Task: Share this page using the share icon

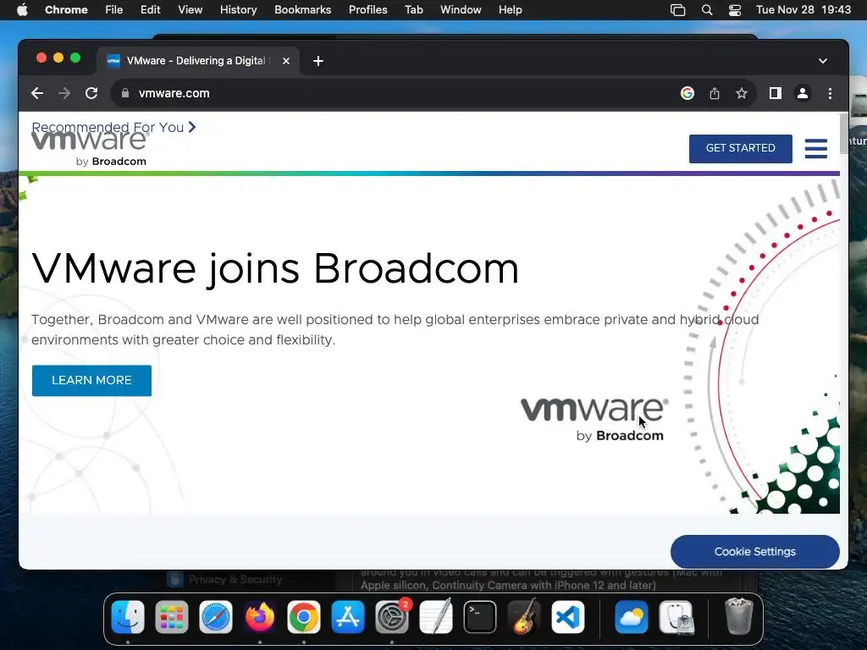Action: 715,93
